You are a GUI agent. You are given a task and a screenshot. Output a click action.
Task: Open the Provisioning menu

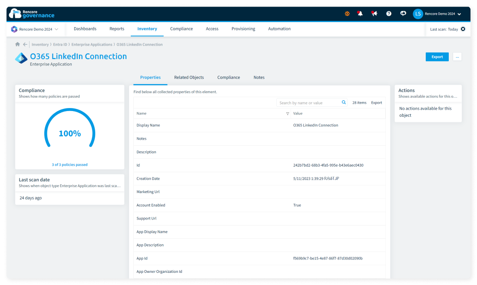pos(243,29)
